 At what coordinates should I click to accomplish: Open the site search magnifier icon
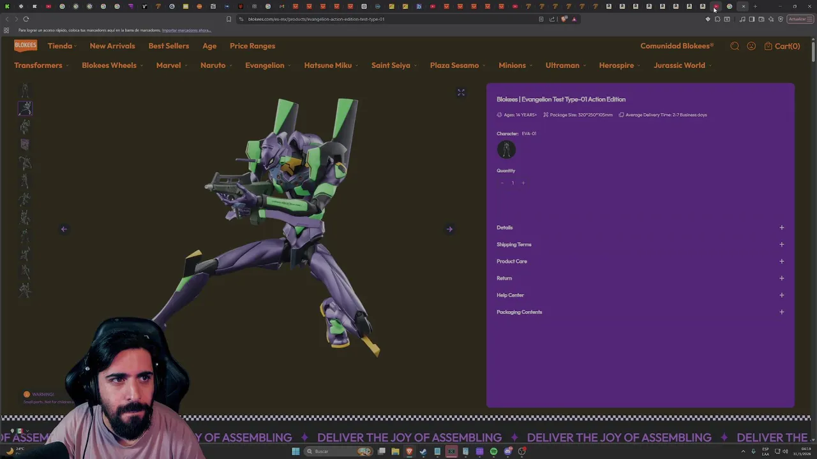[x=735, y=46]
